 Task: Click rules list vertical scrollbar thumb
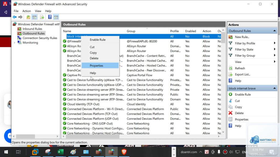pos(223,38)
